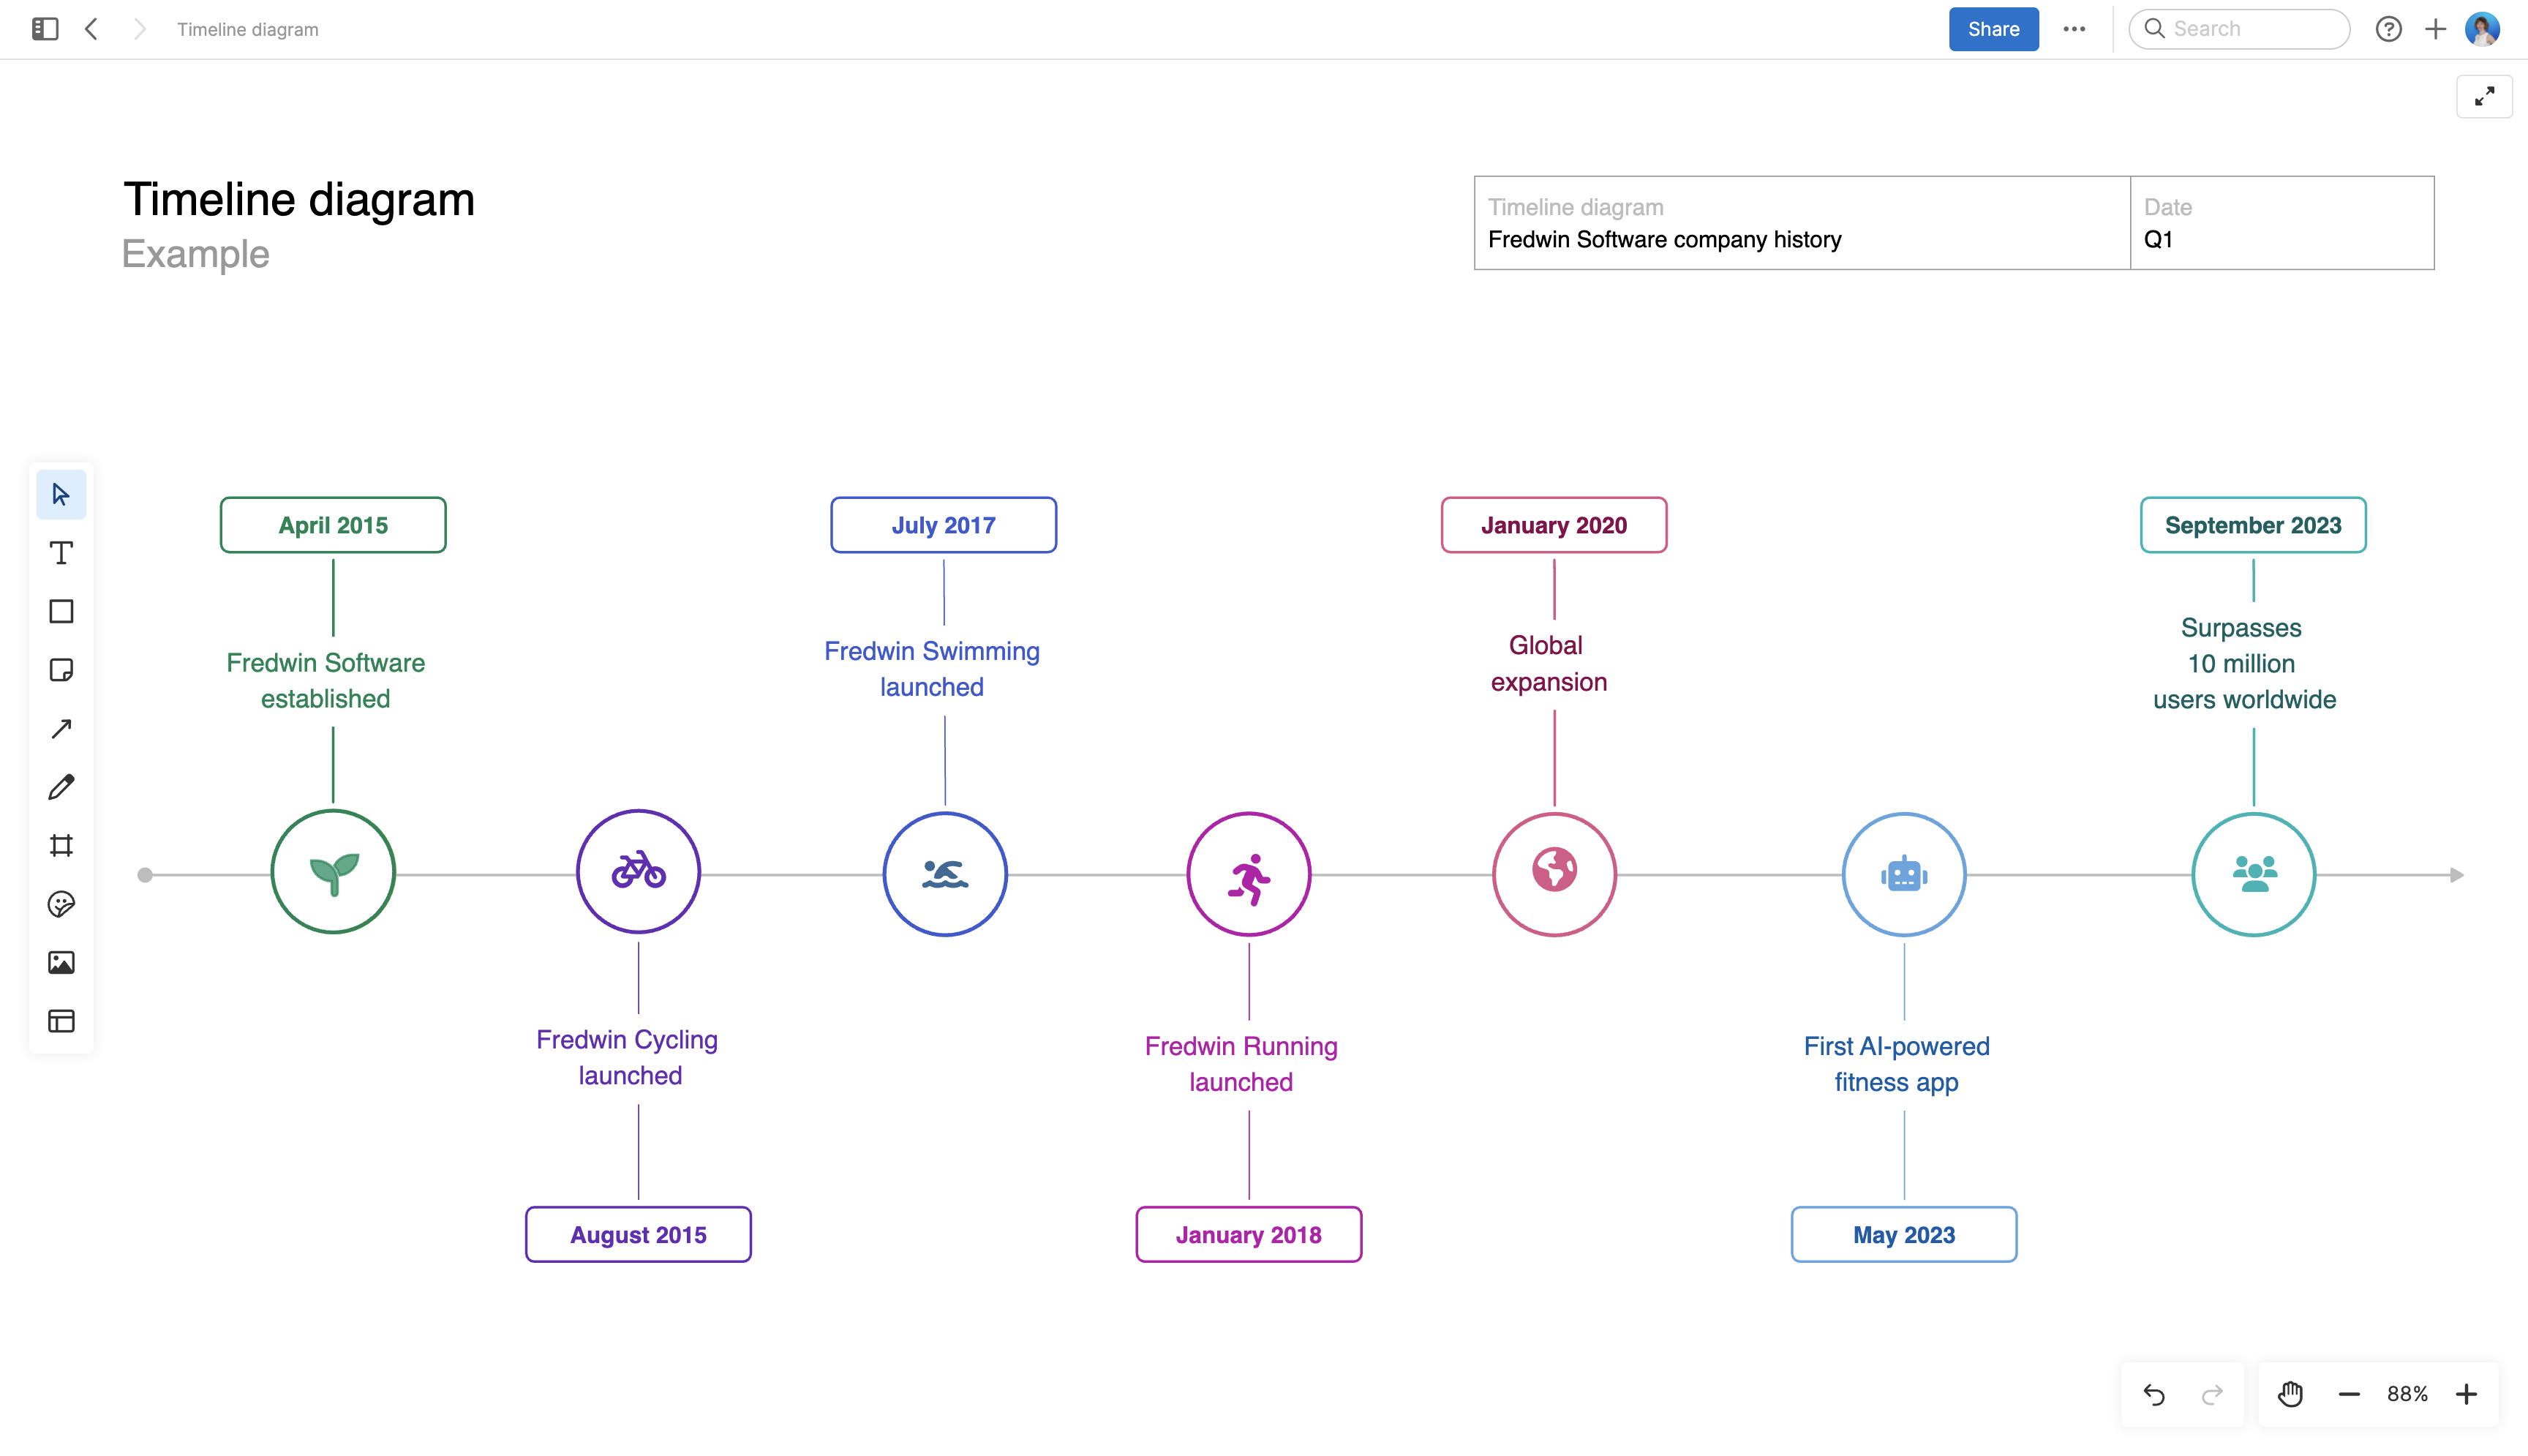The height and width of the screenshot is (1456, 2528).
Task: Click the Share button
Action: pos(1993,29)
